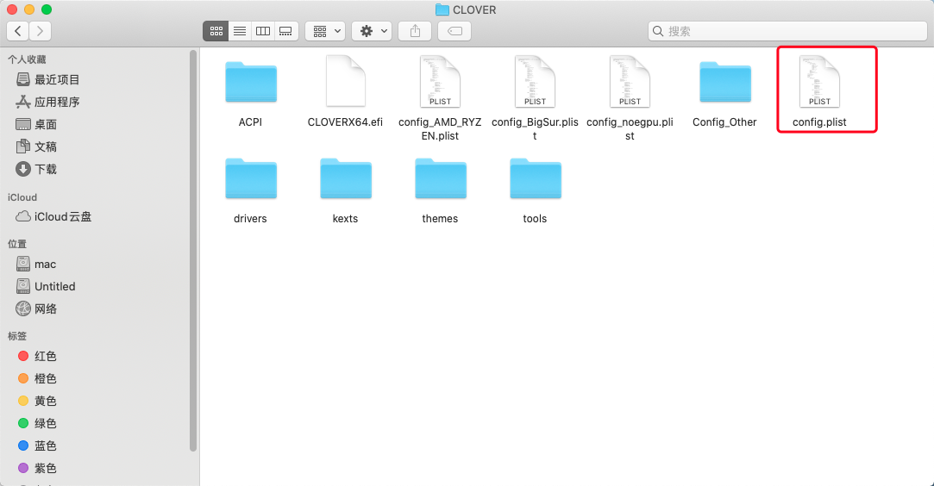The height and width of the screenshot is (486, 934).
Task: Select the config_AMD_RYZEN.plist file icon
Action: coord(440,82)
